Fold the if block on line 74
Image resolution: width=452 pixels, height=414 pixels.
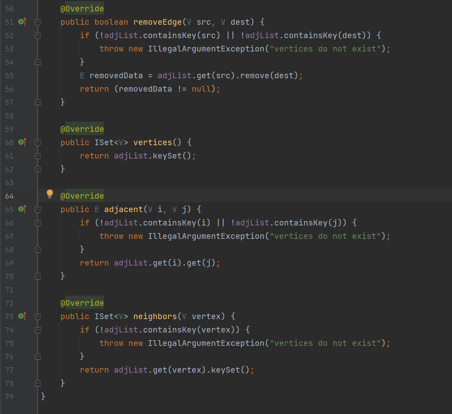38,330
